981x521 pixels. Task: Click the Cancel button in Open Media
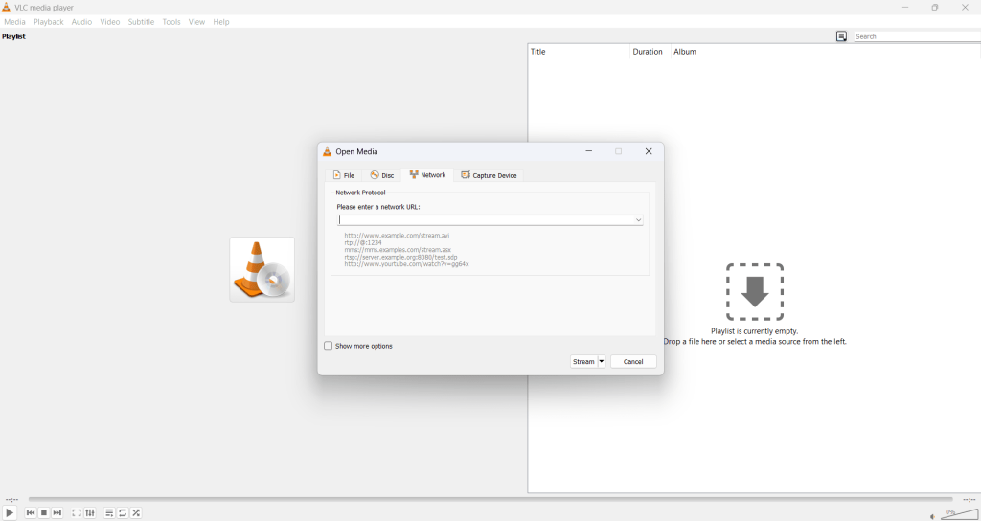pos(633,361)
